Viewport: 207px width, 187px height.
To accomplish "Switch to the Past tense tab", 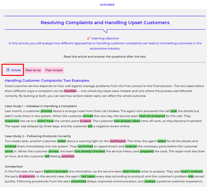I will point(33,70).
